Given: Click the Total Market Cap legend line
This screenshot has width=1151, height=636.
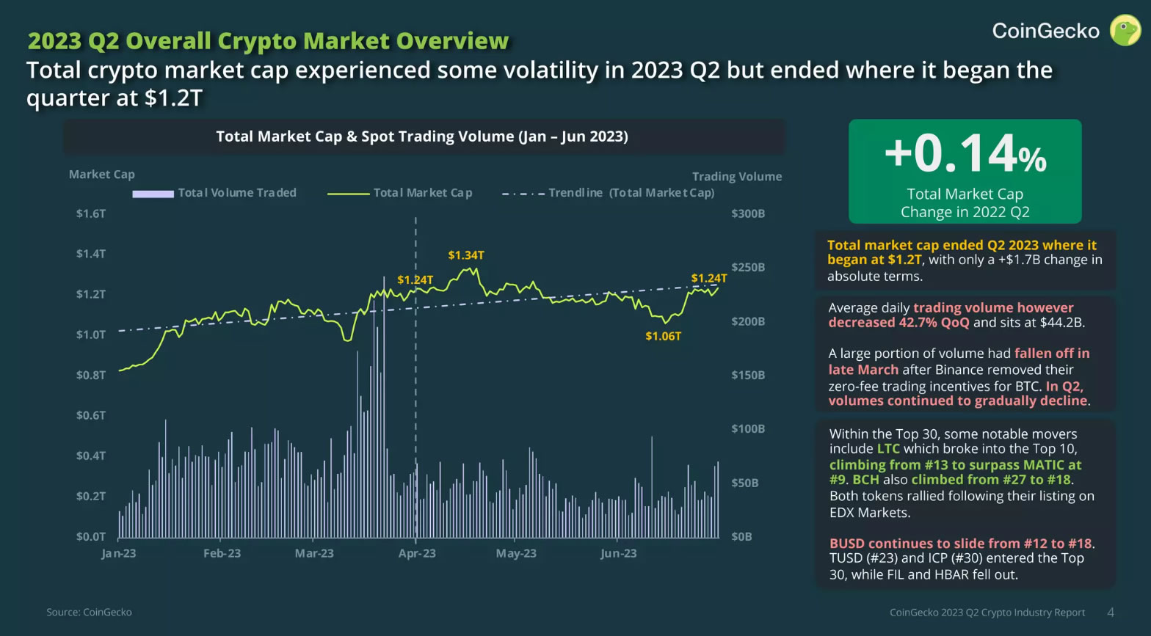Looking at the screenshot, I should (348, 194).
